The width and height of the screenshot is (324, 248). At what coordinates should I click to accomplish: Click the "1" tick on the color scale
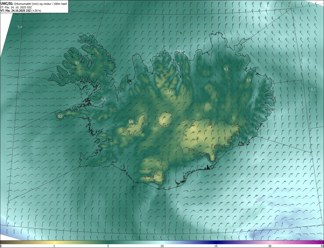(x=54, y=246)
